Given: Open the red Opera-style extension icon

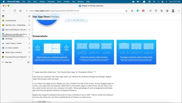Looking at the screenshot, I should 143,11.
